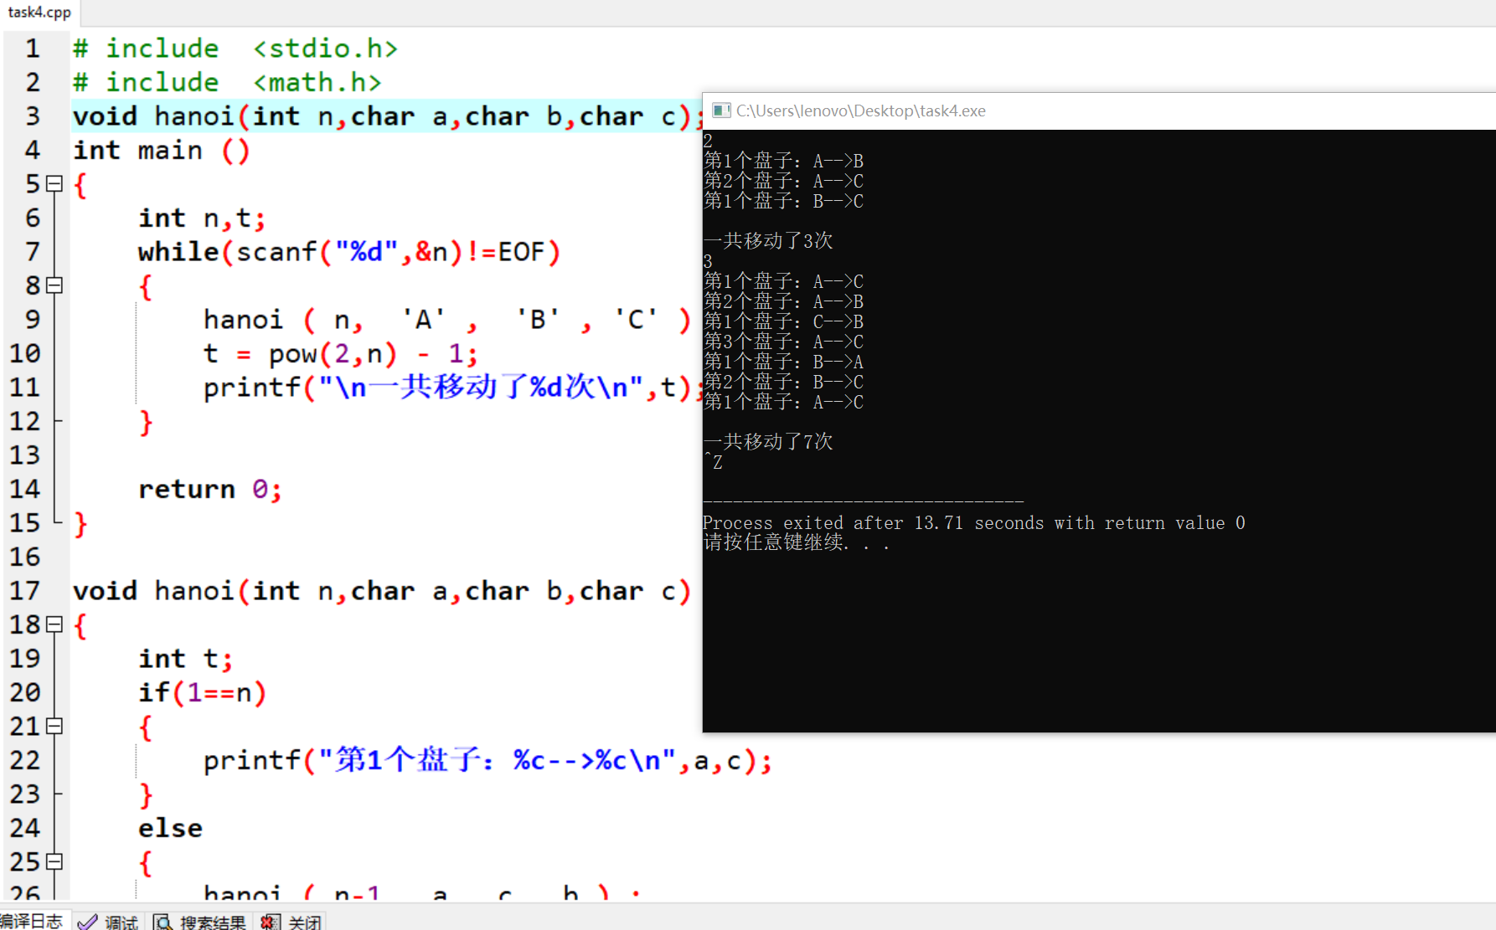Collapse the while block fold on line 8
This screenshot has width=1496, height=930.
point(54,285)
